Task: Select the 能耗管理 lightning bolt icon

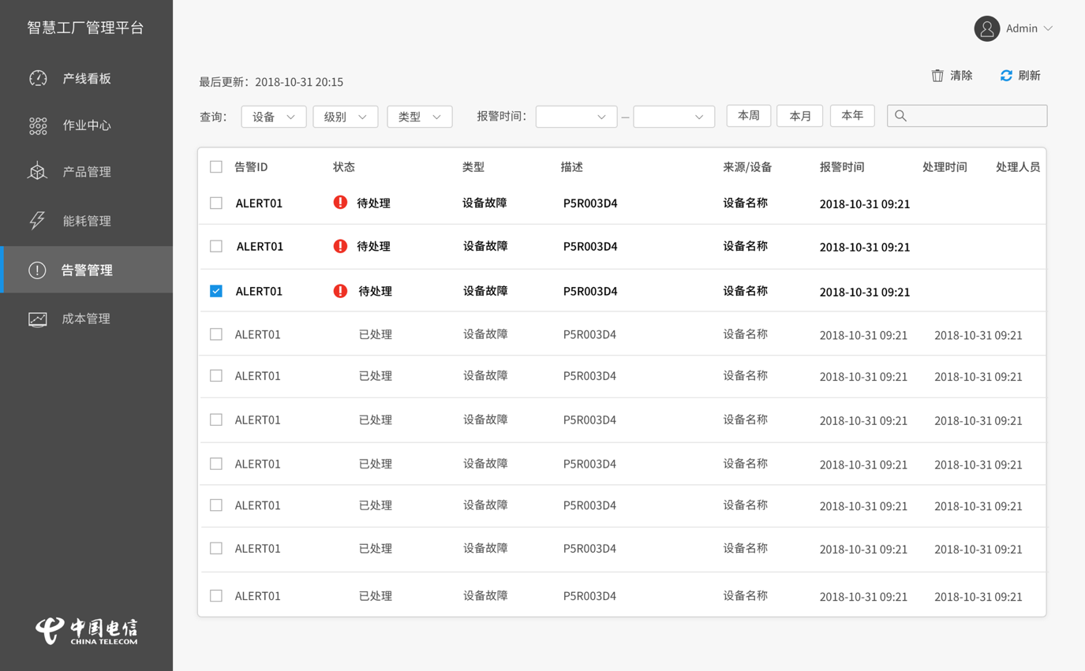Action: point(38,221)
